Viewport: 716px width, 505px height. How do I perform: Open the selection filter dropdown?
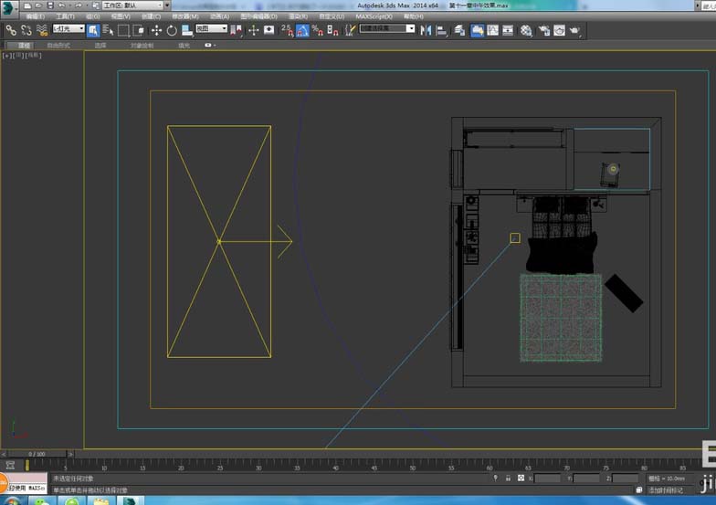pyautogui.click(x=68, y=29)
